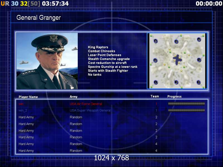
Task: Click the 'No tanks' line
Action: (x=94, y=75)
